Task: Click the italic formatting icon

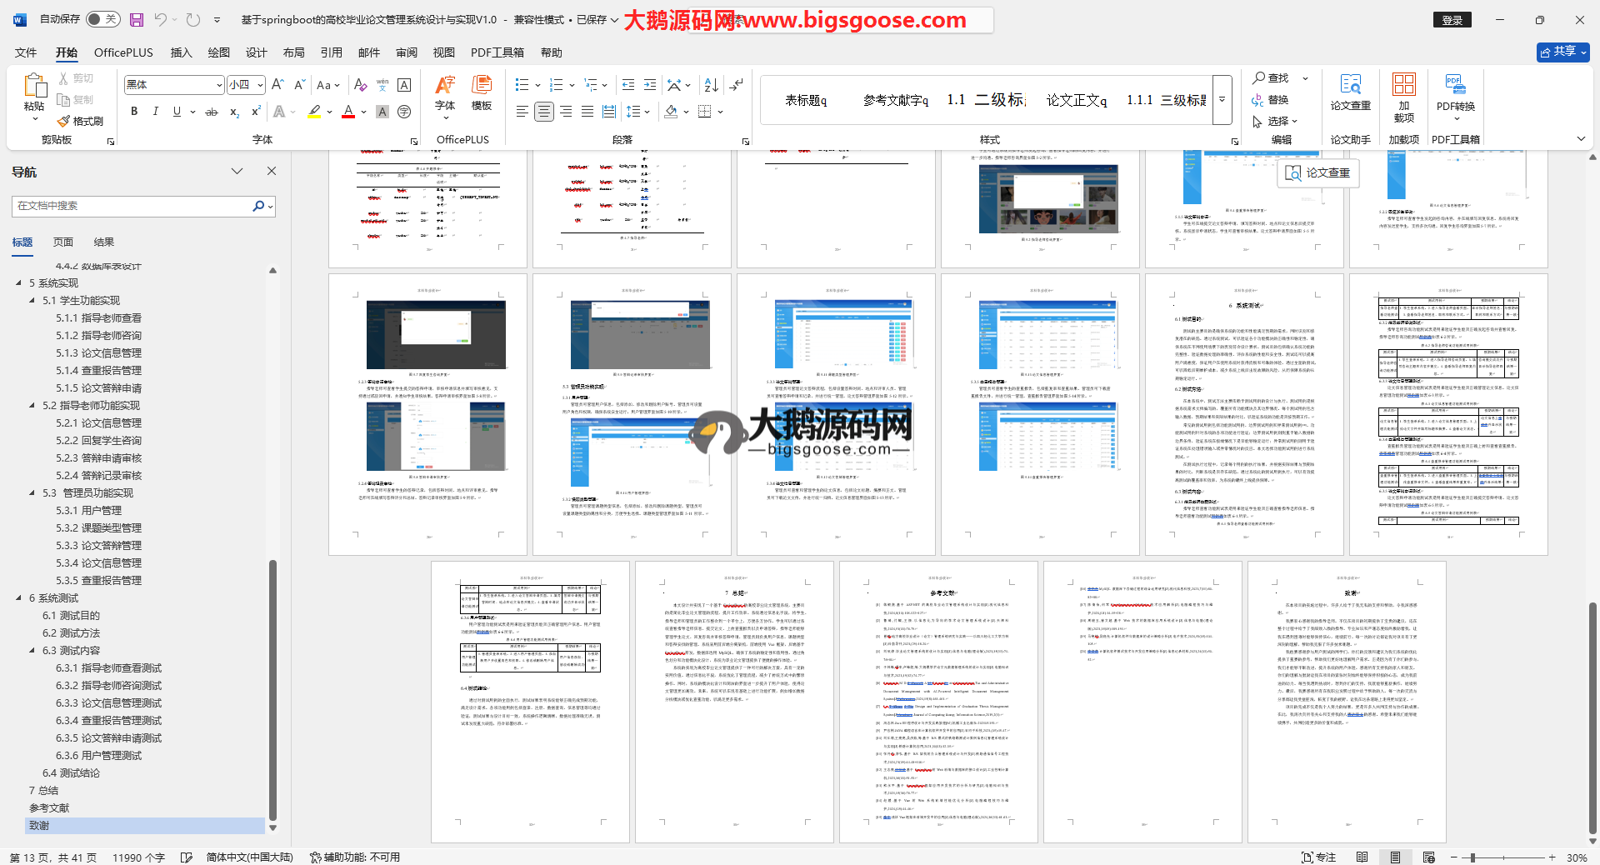Action: (x=155, y=112)
